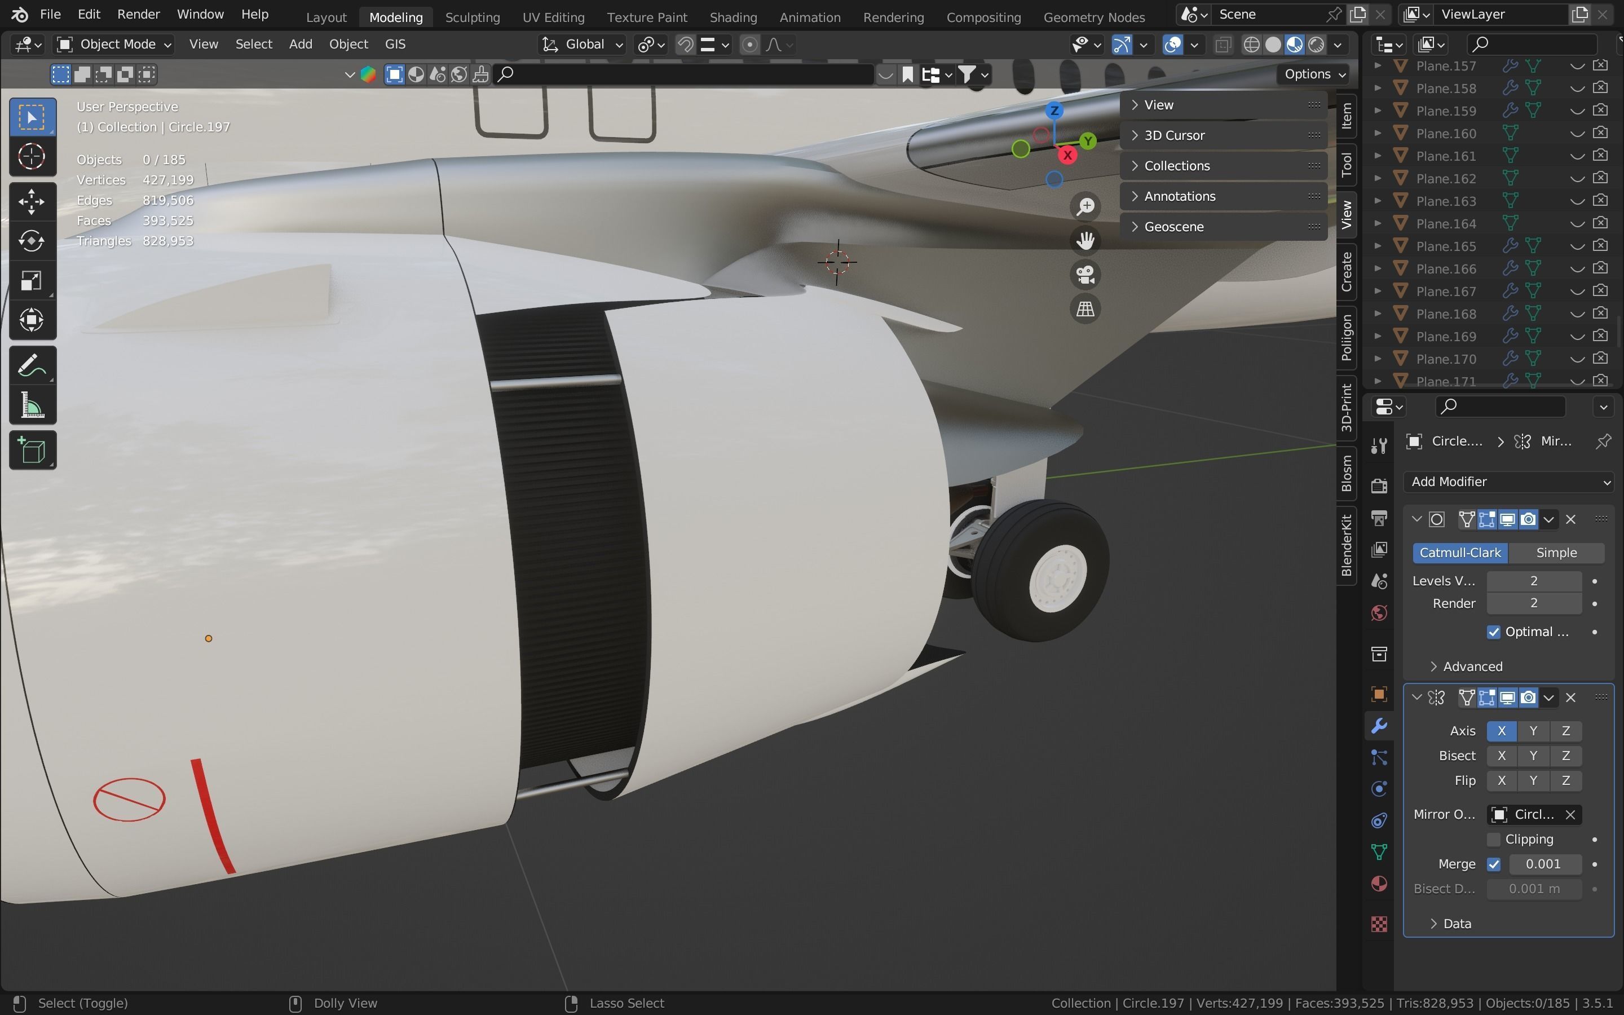Image resolution: width=1624 pixels, height=1015 pixels.
Task: Select the Measure tool
Action: (x=32, y=405)
